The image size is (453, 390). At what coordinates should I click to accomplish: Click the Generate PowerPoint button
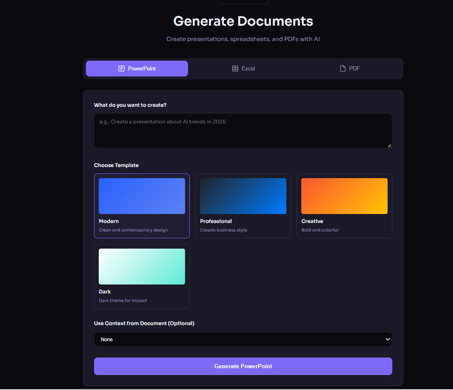coord(243,367)
